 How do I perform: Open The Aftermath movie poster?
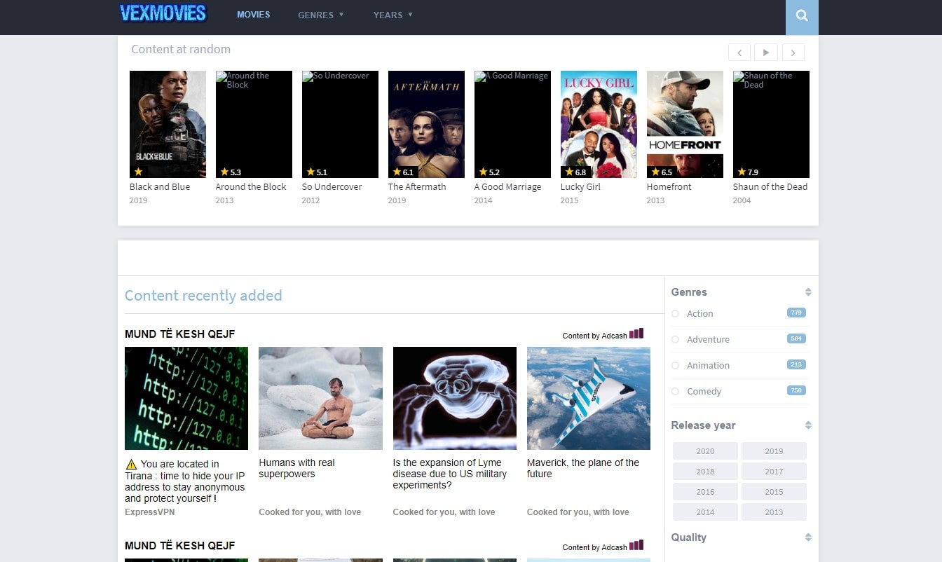(426, 124)
